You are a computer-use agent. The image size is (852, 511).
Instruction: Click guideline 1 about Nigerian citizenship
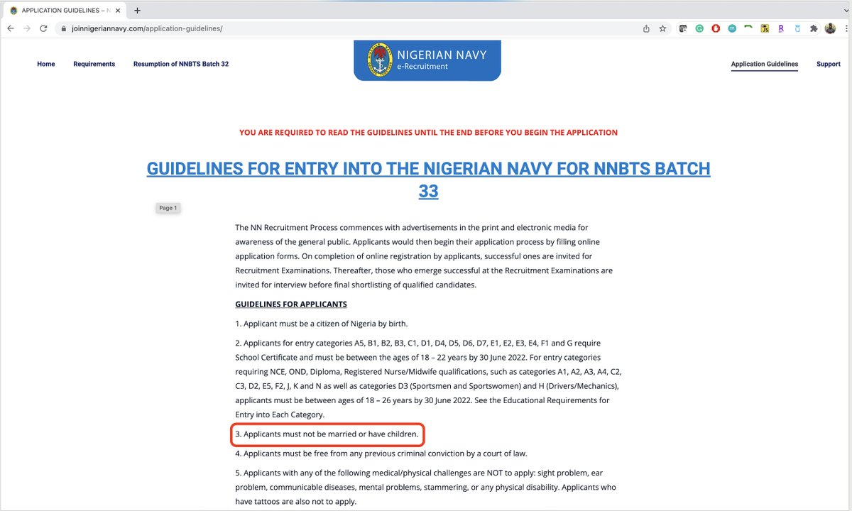tap(322, 324)
